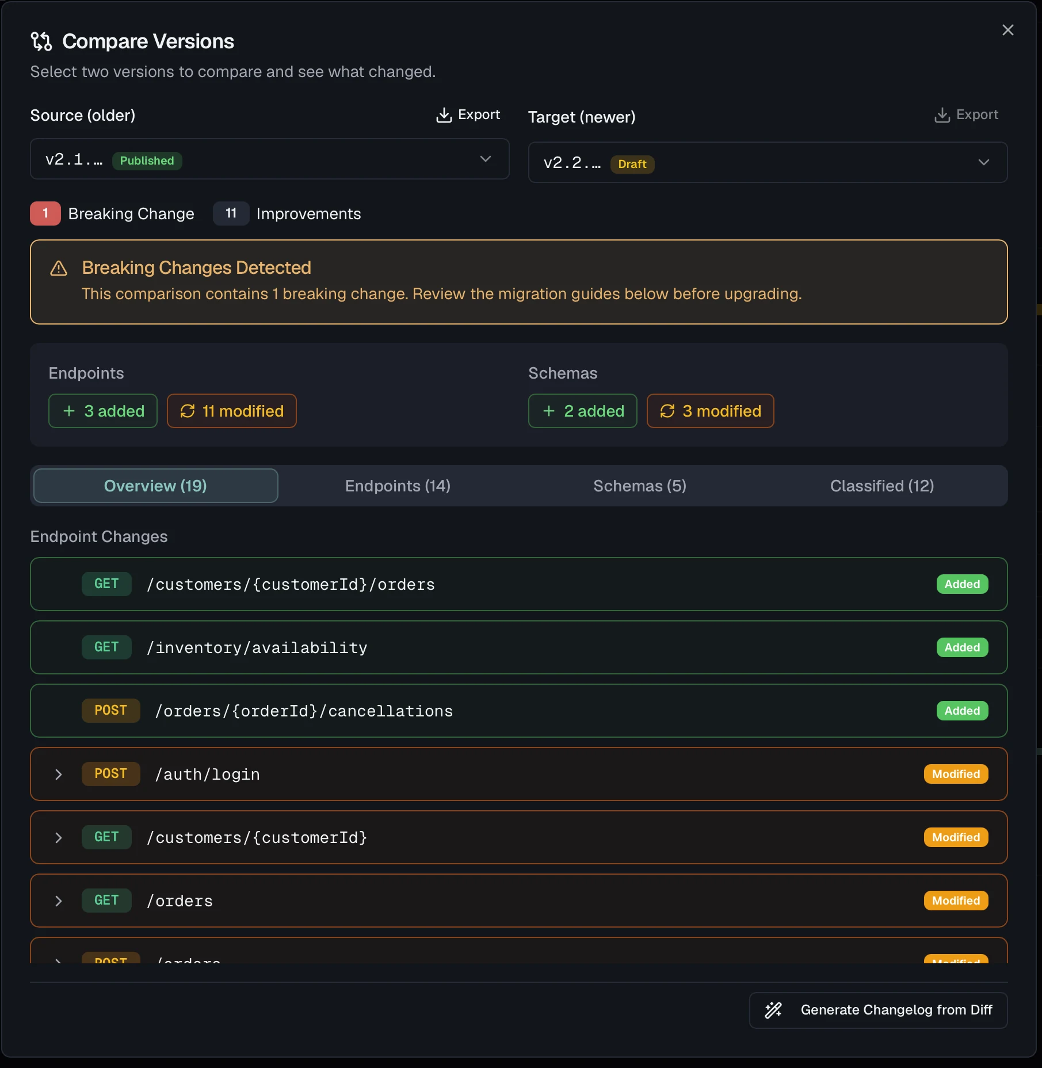The image size is (1042, 1068).
Task: Close the Compare Versions dialog
Action: point(1007,30)
